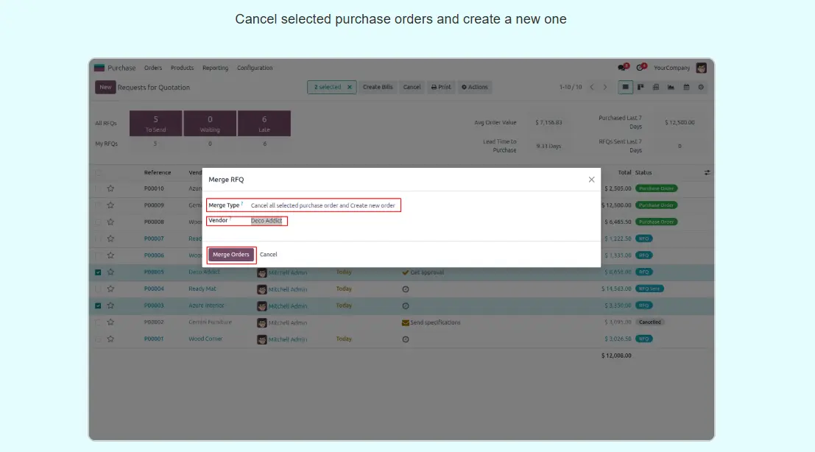Click the star icon for P00004
815x452 pixels.
110,289
